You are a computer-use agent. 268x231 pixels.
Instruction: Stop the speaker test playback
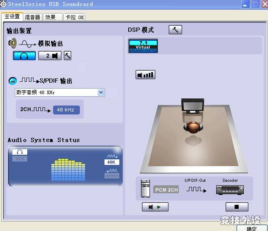click(x=237, y=207)
